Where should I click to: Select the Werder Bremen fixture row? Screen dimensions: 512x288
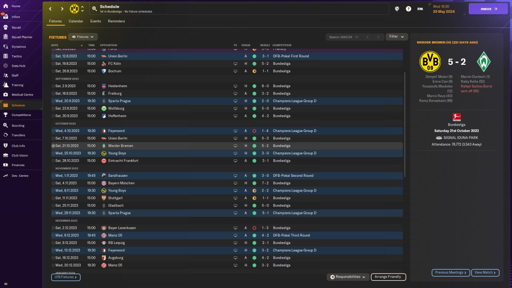coord(227,146)
